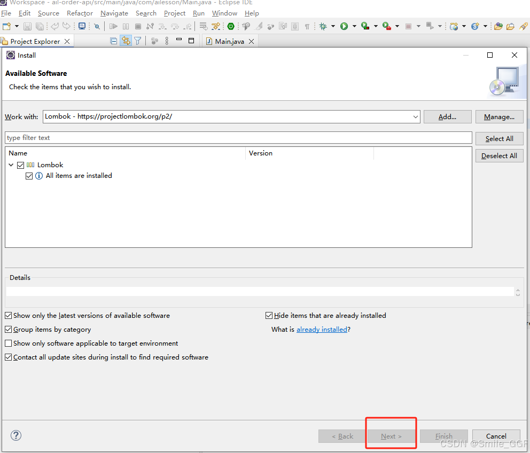
Task: Click the Select All button
Action: pyautogui.click(x=499, y=138)
